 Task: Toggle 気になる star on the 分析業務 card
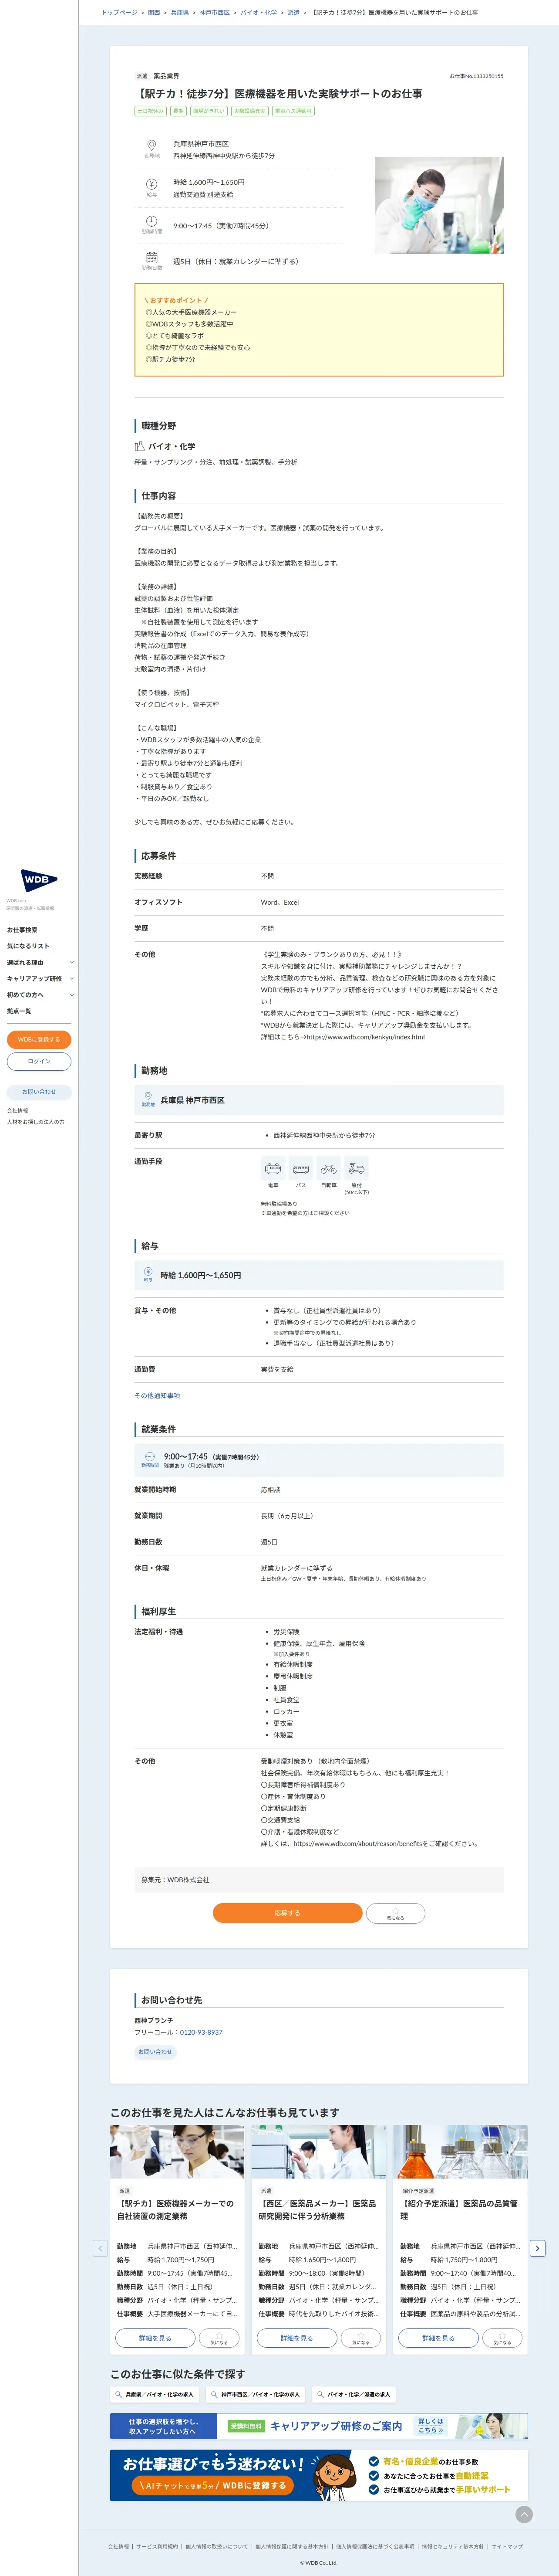[x=361, y=2338]
